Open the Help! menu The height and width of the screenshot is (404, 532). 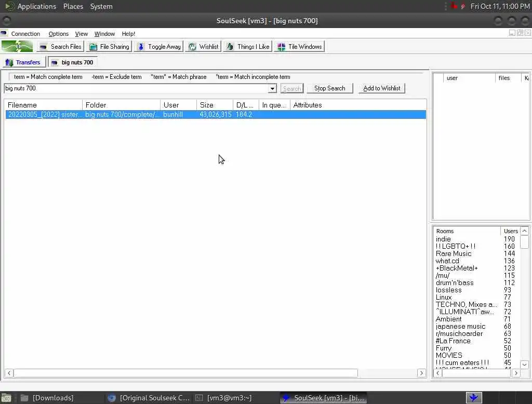(129, 34)
